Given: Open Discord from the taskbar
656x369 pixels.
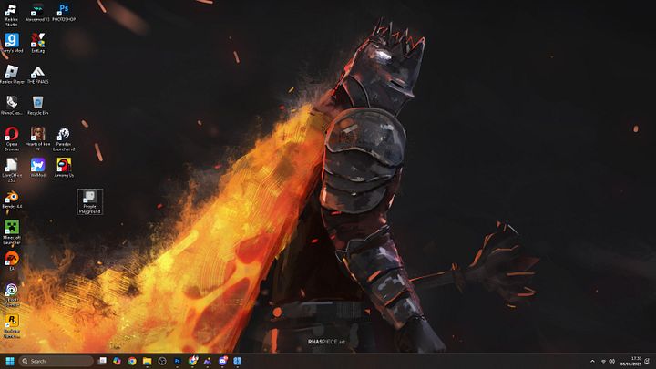Looking at the screenshot, I should pos(222,361).
